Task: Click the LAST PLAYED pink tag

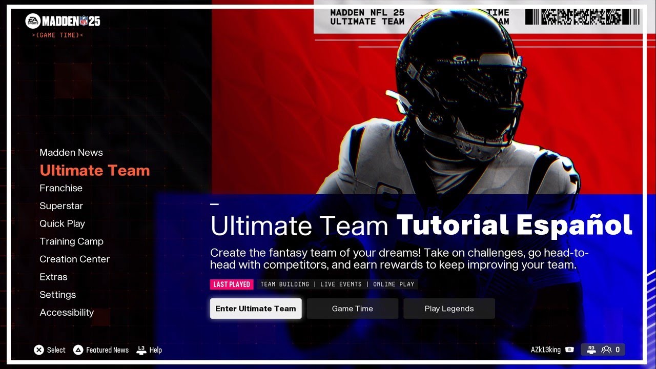Action: click(232, 284)
